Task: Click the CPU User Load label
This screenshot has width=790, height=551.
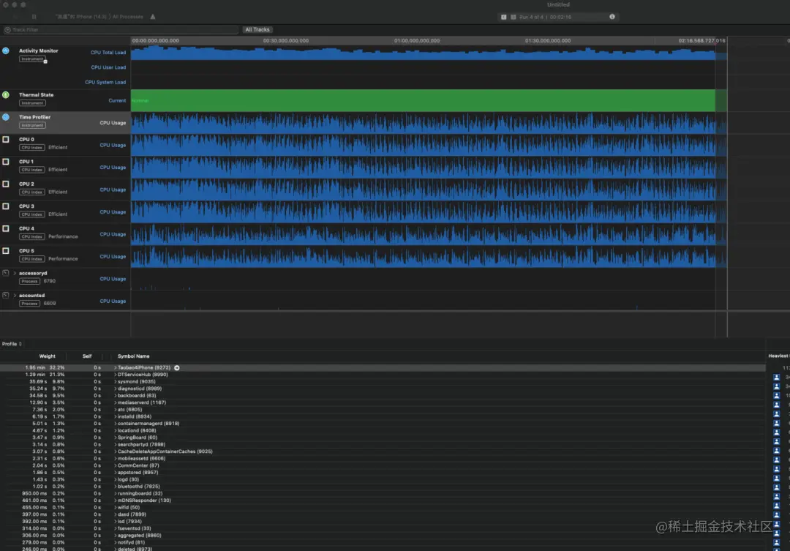Action: [x=108, y=67]
